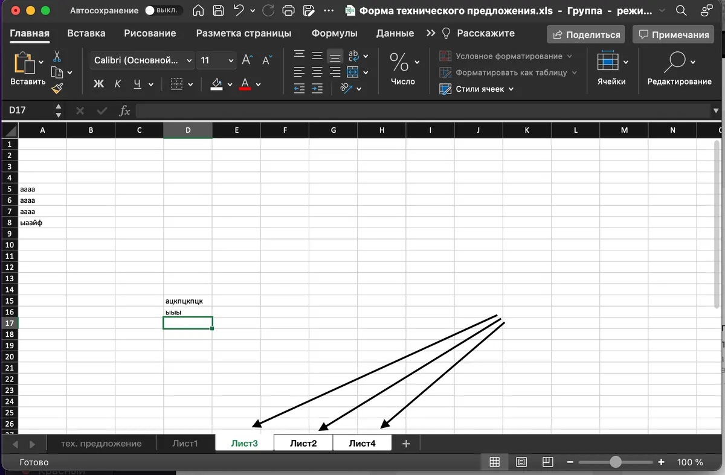Click the Примечания button

(x=674, y=34)
